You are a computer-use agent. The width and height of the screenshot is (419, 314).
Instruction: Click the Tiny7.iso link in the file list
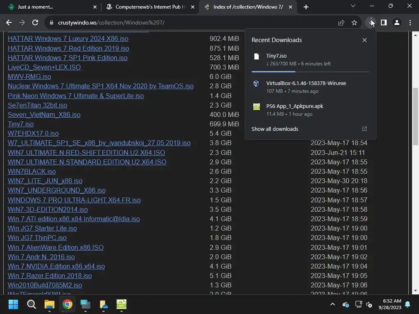pos(20,124)
